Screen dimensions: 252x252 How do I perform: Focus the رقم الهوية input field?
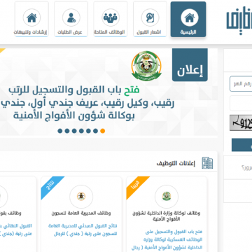coord(241,84)
